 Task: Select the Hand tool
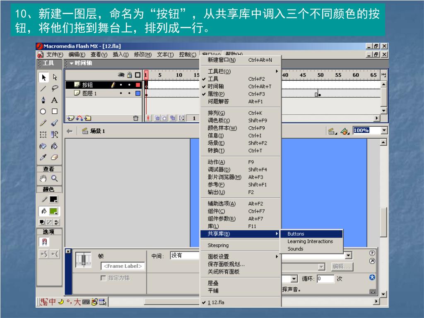coord(43,178)
